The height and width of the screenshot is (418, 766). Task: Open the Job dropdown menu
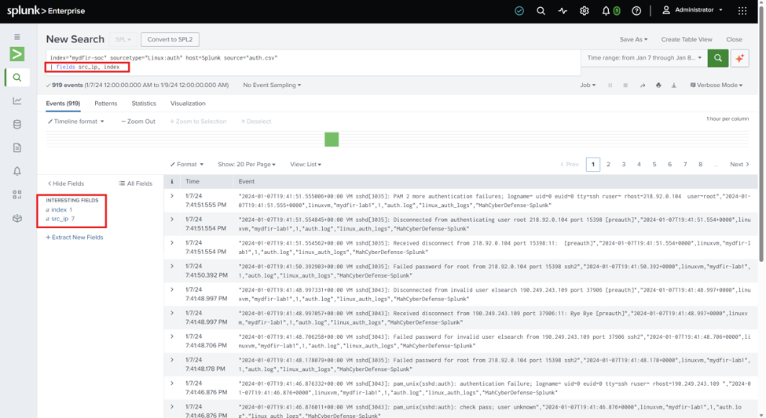coord(588,85)
